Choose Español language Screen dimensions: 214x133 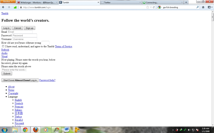[x=19, y=120]
